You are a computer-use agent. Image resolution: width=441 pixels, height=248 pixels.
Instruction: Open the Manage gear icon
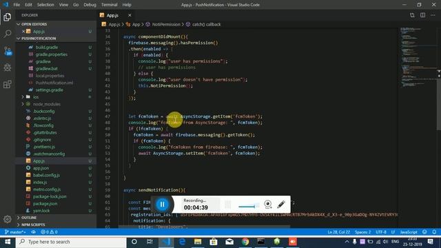(8, 219)
